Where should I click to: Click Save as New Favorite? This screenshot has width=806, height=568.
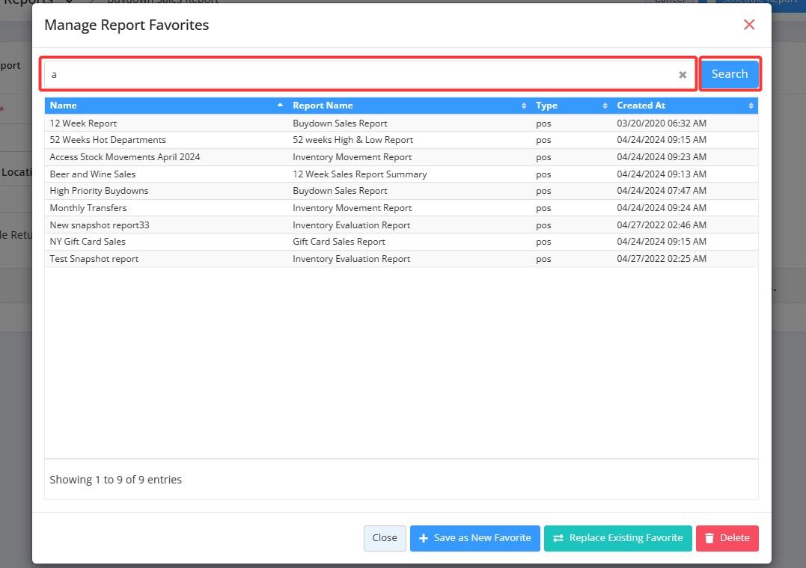474,538
